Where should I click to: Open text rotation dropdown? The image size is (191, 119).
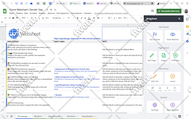point(126,18)
